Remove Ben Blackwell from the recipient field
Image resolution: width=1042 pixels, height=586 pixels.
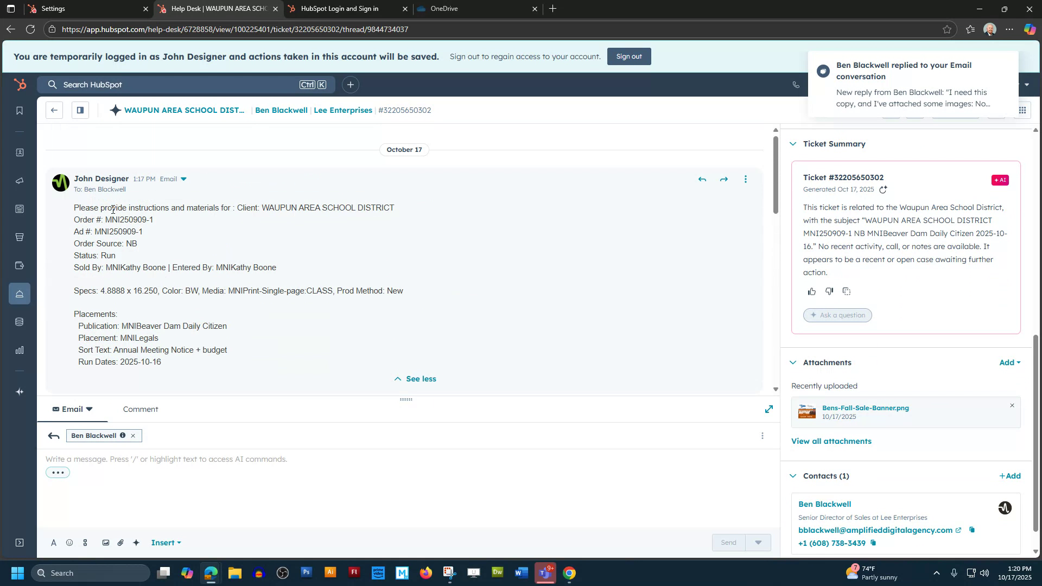point(133,435)
